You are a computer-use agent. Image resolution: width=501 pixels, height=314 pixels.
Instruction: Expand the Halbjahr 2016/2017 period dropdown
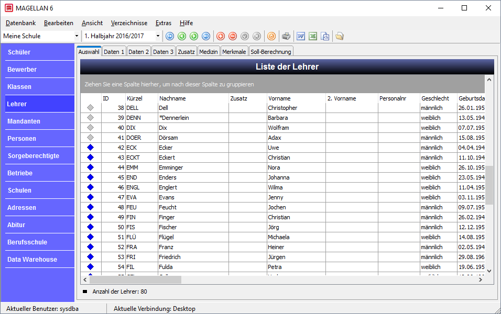[x=158, y=36]
